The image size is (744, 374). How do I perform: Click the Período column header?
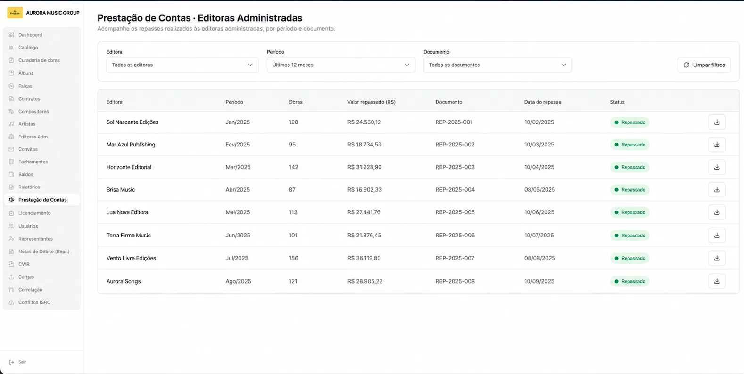(x=234, y=102)
